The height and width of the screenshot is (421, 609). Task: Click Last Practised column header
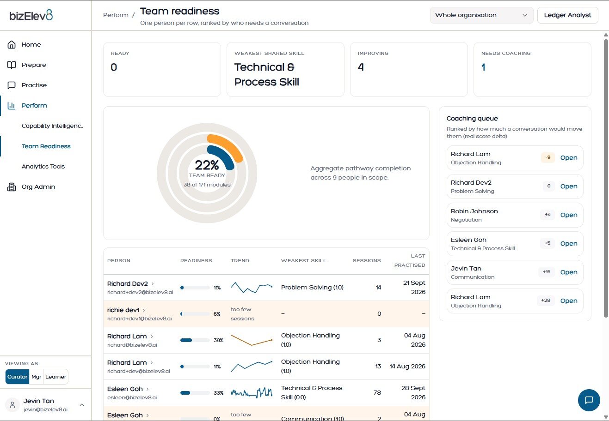point(410,261)
